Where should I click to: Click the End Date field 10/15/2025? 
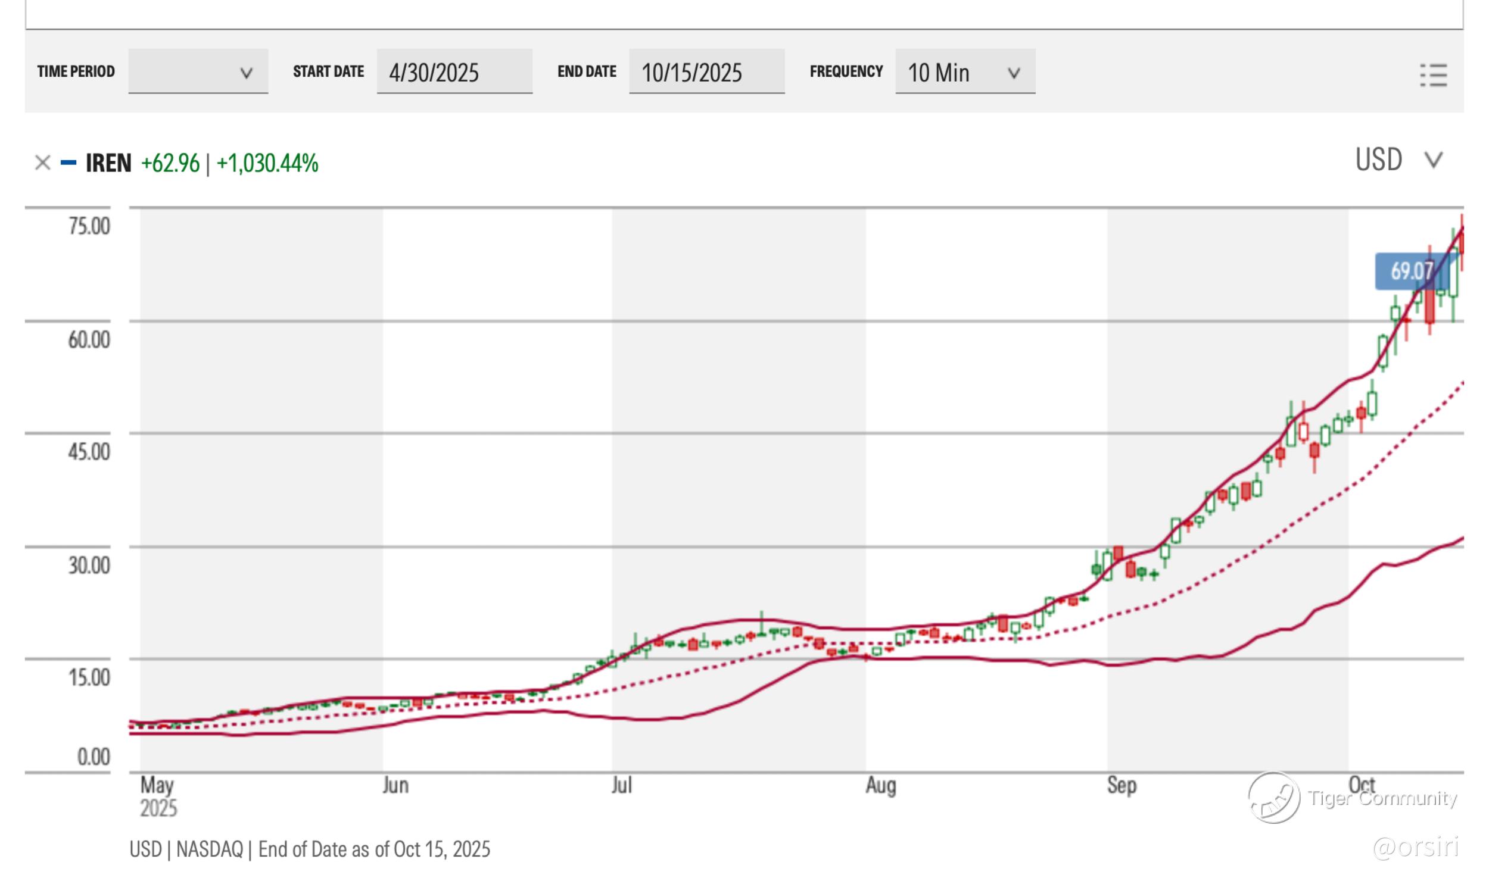click(706, 72)
